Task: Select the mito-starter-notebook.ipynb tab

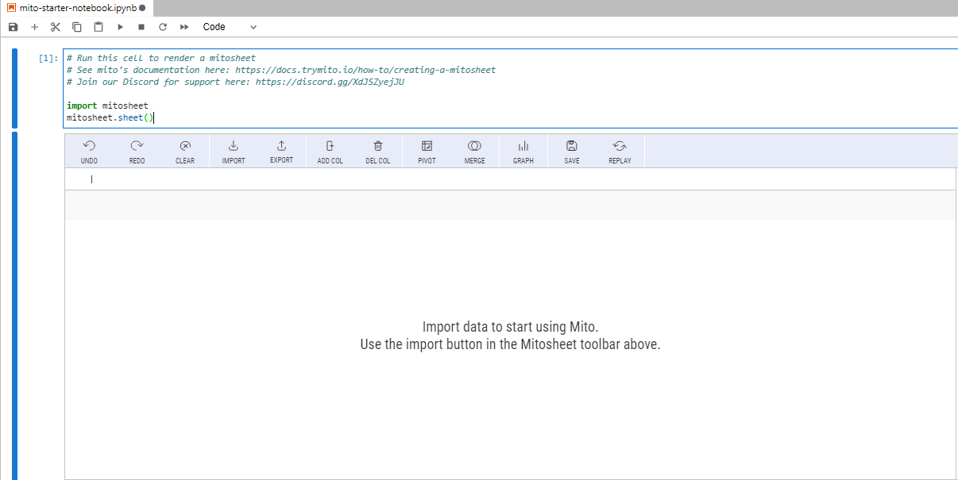Action: click(x=75, y=7)
